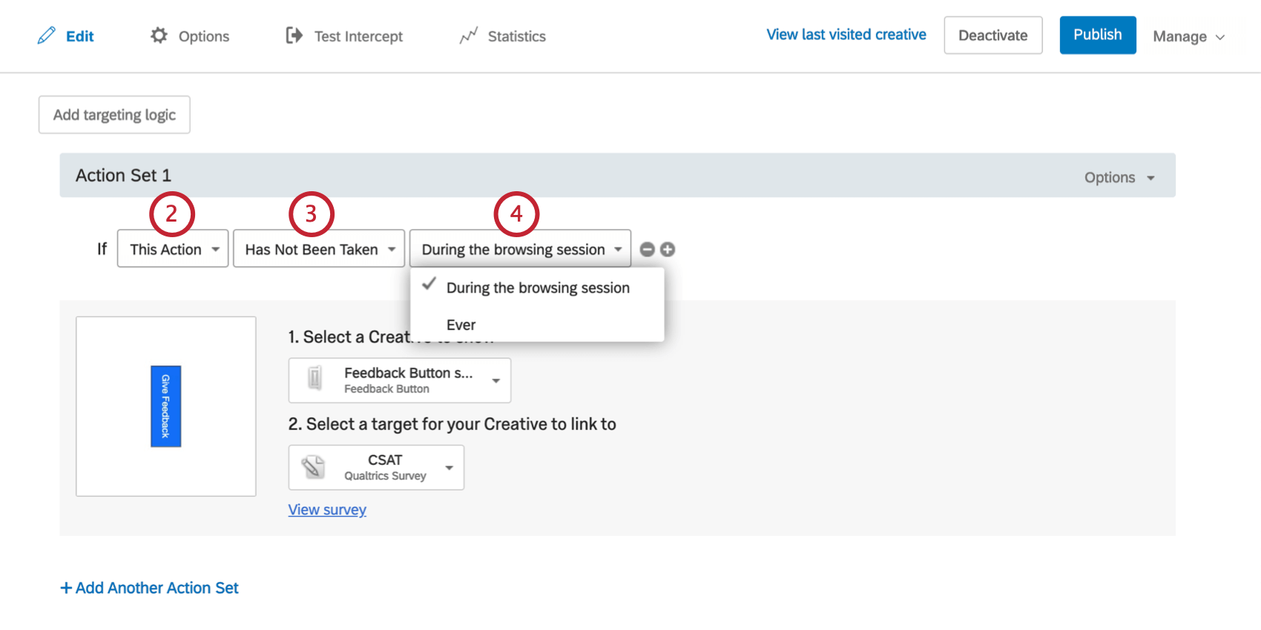Click the Options gear icon
The width and height of the screenshot is (1261, 630).
coord(159,36)
